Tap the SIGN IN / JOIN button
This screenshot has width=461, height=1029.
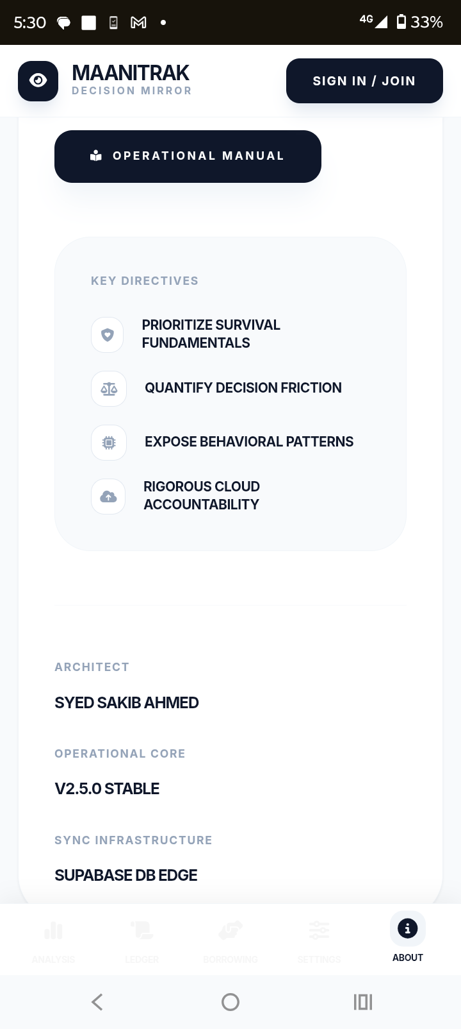(x=364, y=81)
